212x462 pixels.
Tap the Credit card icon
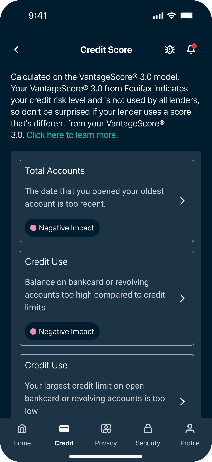[64, 428]
